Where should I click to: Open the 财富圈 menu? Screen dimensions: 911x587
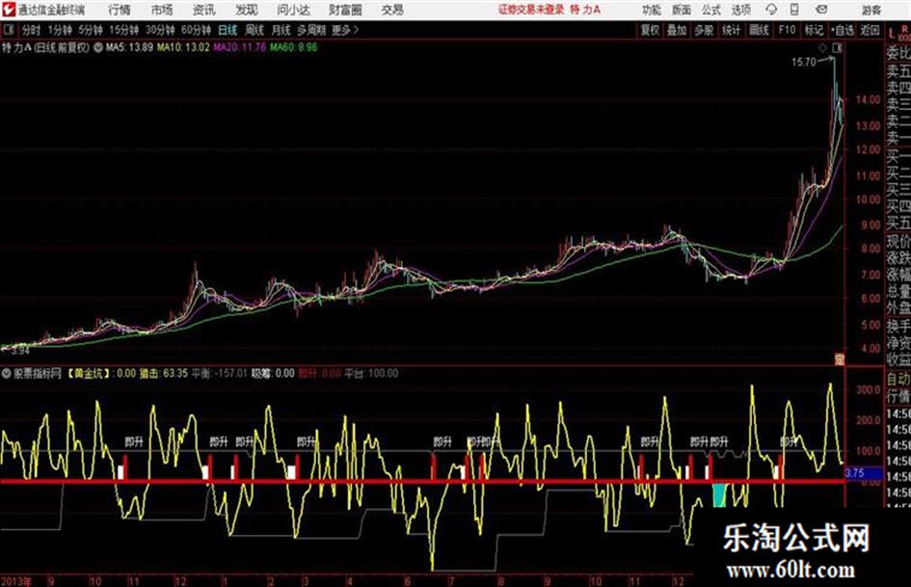point(345,10)
